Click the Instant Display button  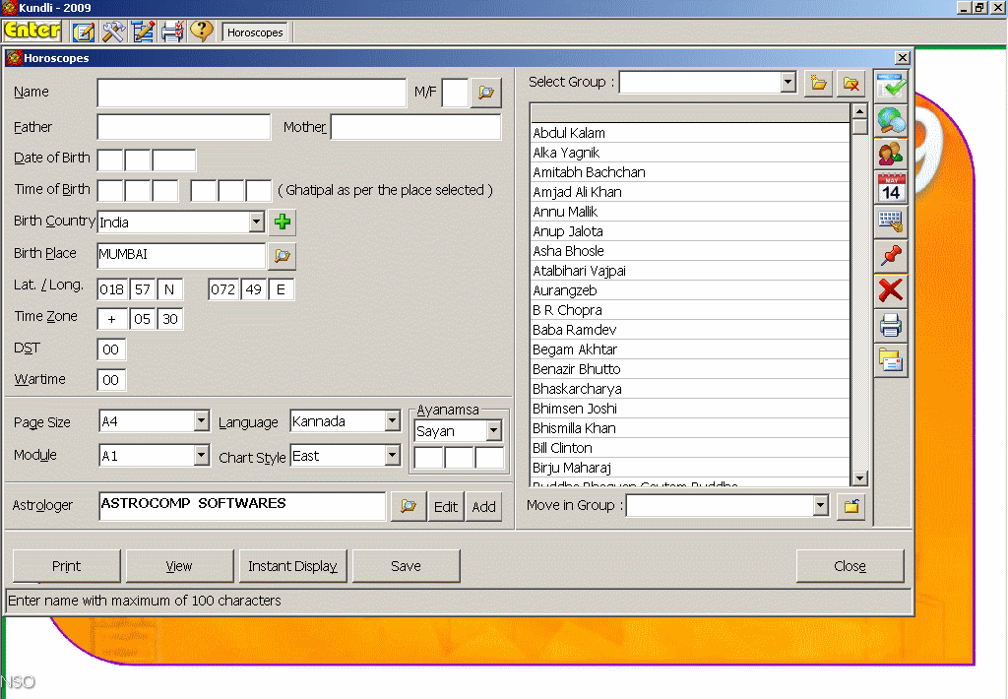pos(292,566)
